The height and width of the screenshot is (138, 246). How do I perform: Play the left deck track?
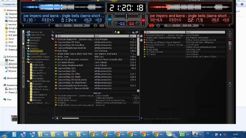pyautogui.click(x=84, y=26)
